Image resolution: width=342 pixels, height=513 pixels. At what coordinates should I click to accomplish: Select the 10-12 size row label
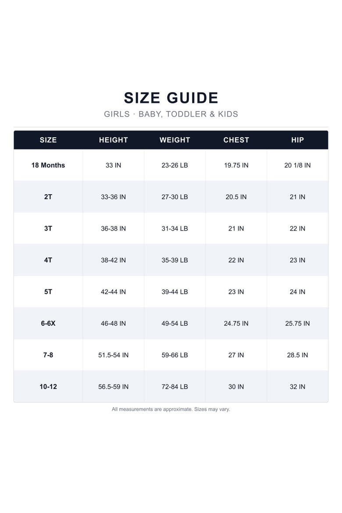tap(48, 387)
